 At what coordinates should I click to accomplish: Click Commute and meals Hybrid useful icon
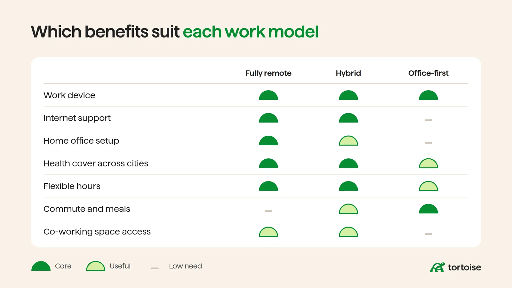[348, 209]
